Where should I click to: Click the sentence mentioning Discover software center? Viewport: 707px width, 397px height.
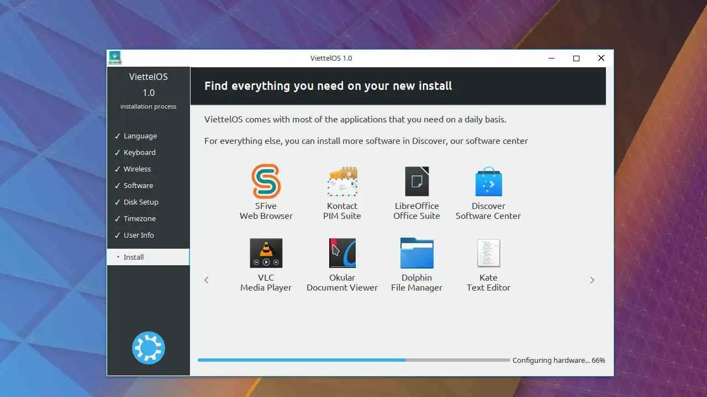(x=366, y=141)
